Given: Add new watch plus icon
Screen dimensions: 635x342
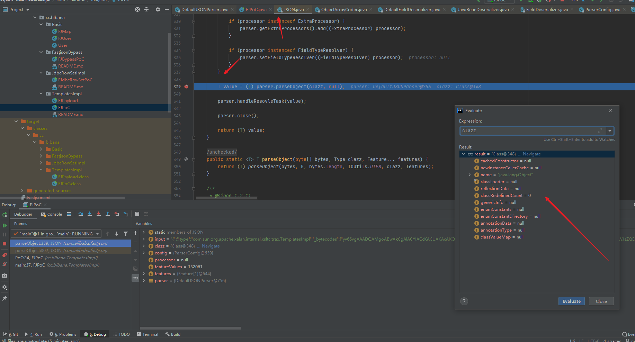Looking at the screenshot, I should coord(135,233).
